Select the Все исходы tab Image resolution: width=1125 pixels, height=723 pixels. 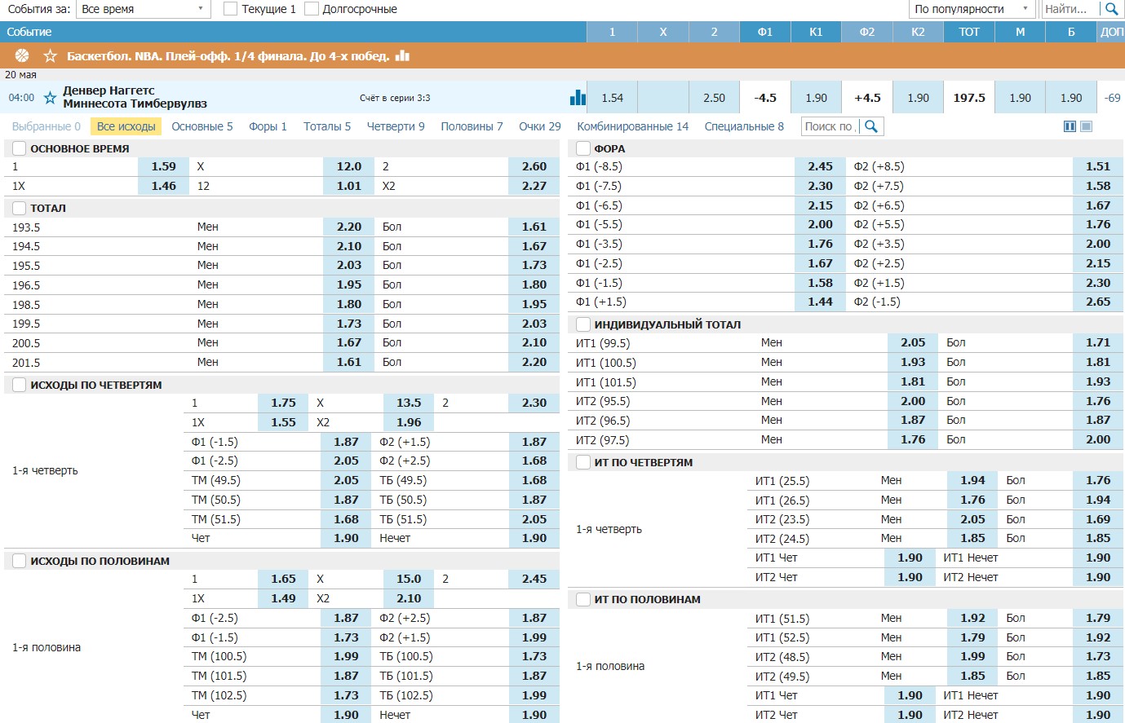point(126,126)
